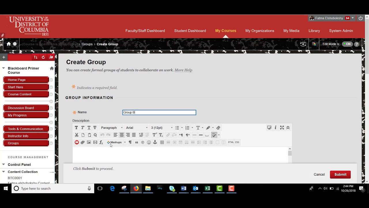Click the Paste clipboard icon
The image size is (369, 208).
point(89,135)
